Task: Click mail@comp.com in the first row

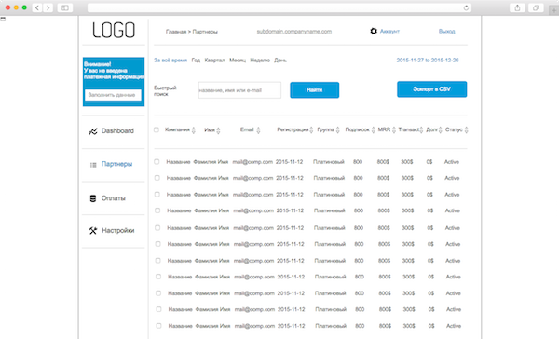Action: point(252,162)
